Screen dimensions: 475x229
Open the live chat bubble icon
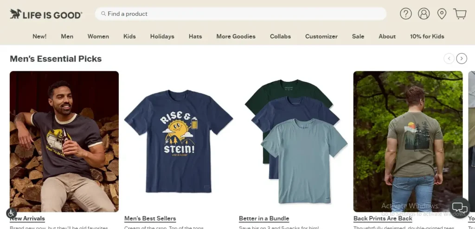point(460,208)
